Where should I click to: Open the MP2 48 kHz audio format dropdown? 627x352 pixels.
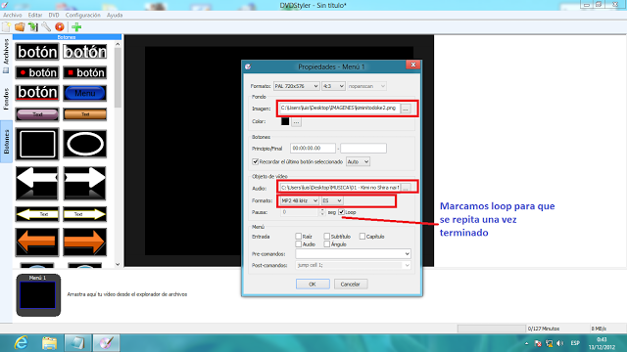tap(299, 200)
